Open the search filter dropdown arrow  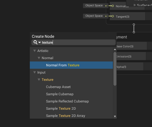[x=40, y=42]
